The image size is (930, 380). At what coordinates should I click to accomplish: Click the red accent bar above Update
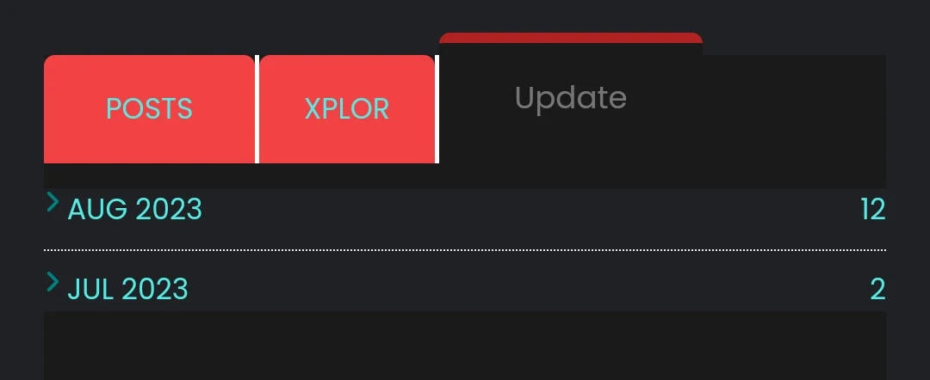click(571, 38)
